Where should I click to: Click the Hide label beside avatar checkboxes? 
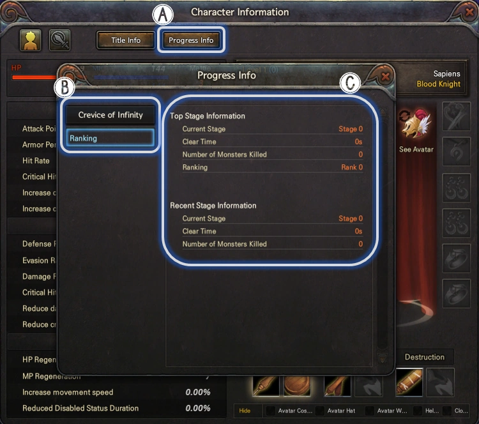245,411
